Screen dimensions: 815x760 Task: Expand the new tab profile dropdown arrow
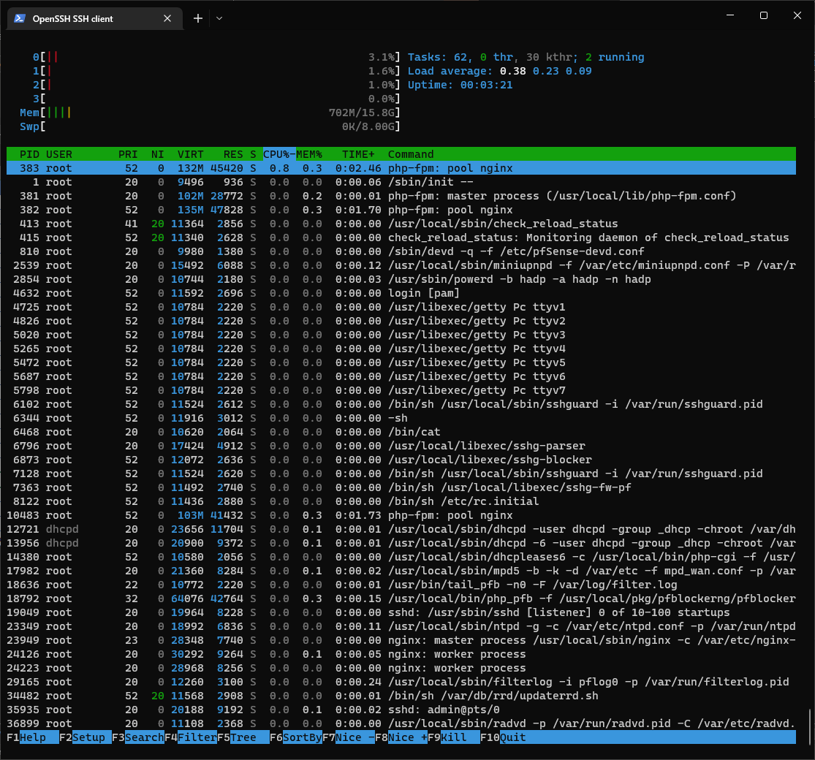[x=219, y=19]
